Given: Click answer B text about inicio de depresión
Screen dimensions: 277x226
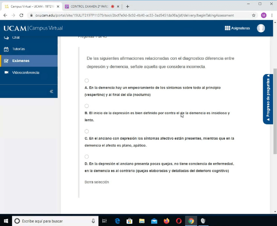Looking at the screenshot, I should click(x=157, y=117).
